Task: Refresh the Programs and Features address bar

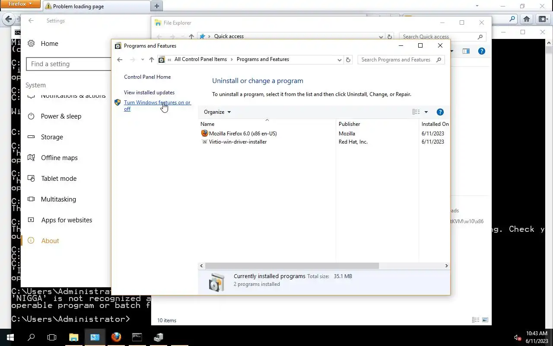Action: click(348, 60)
